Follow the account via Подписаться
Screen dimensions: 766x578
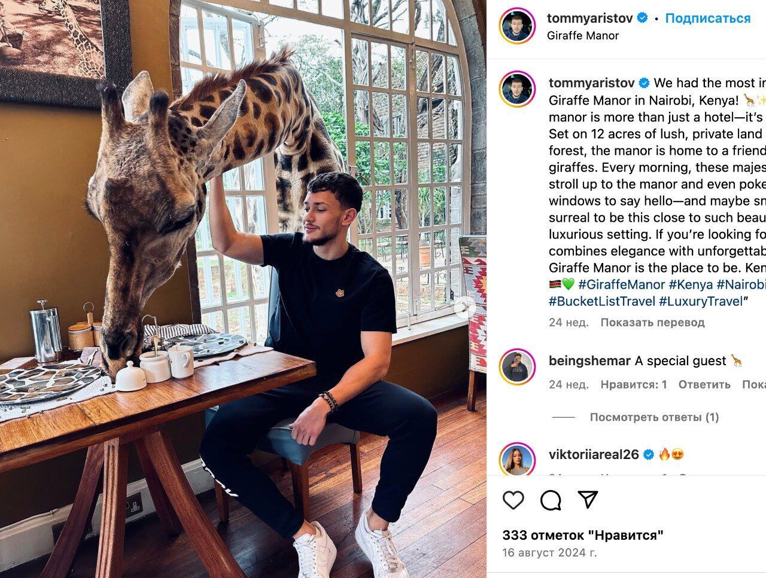tap(707, 18)
